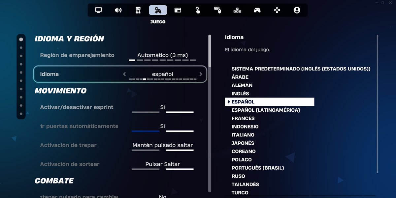Choose ESPAÑOL (LATINOAMÉRICA) language

click(266, 110)
